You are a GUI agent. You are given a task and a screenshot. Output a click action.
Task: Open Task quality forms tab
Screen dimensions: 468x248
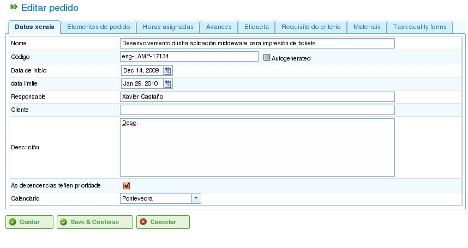coord(419,27)
